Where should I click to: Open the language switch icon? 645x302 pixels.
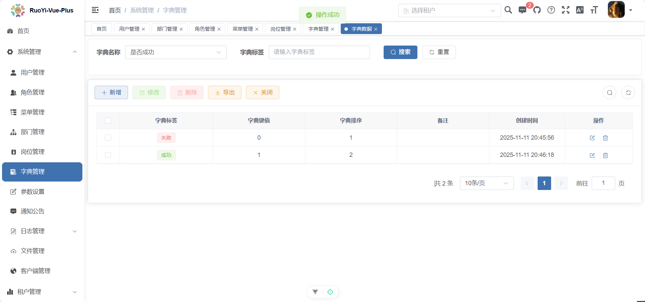579,10
